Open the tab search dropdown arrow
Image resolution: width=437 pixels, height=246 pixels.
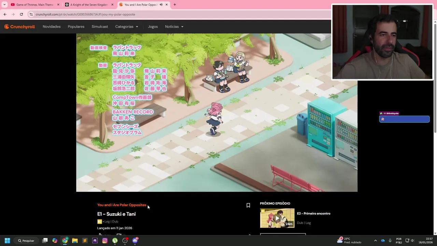(x=4, y=5)
